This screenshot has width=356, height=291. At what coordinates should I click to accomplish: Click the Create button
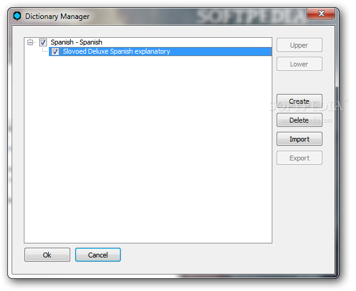click(299, 101)
